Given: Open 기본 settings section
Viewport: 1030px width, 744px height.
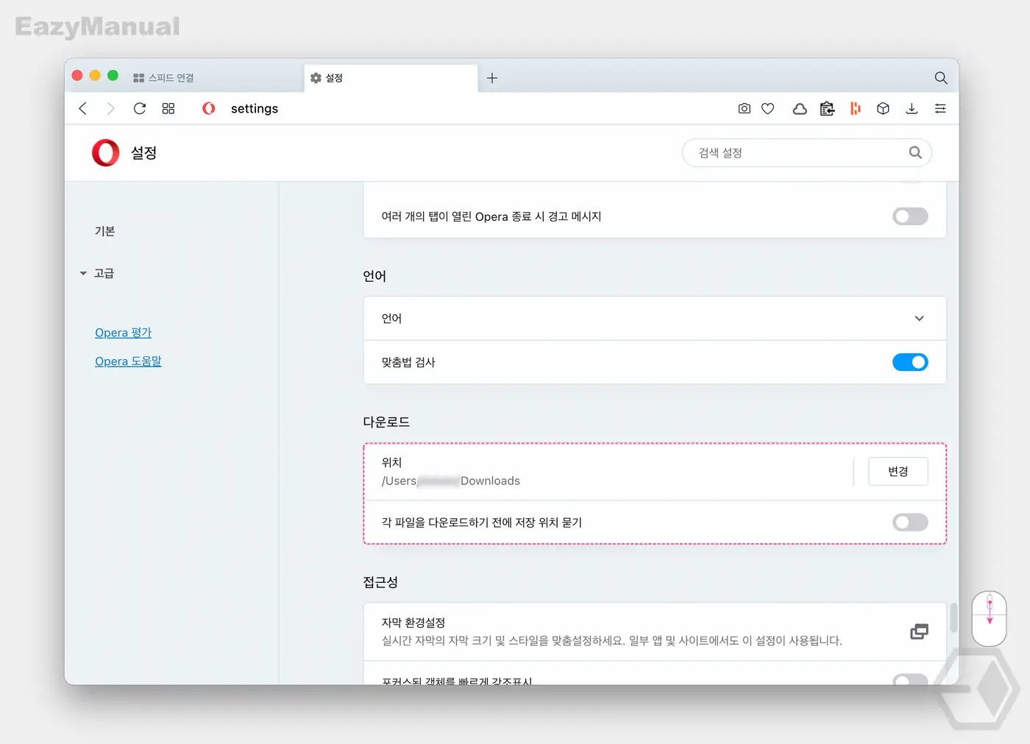Looking at the screenshot, I should click(x=104, y=231).
